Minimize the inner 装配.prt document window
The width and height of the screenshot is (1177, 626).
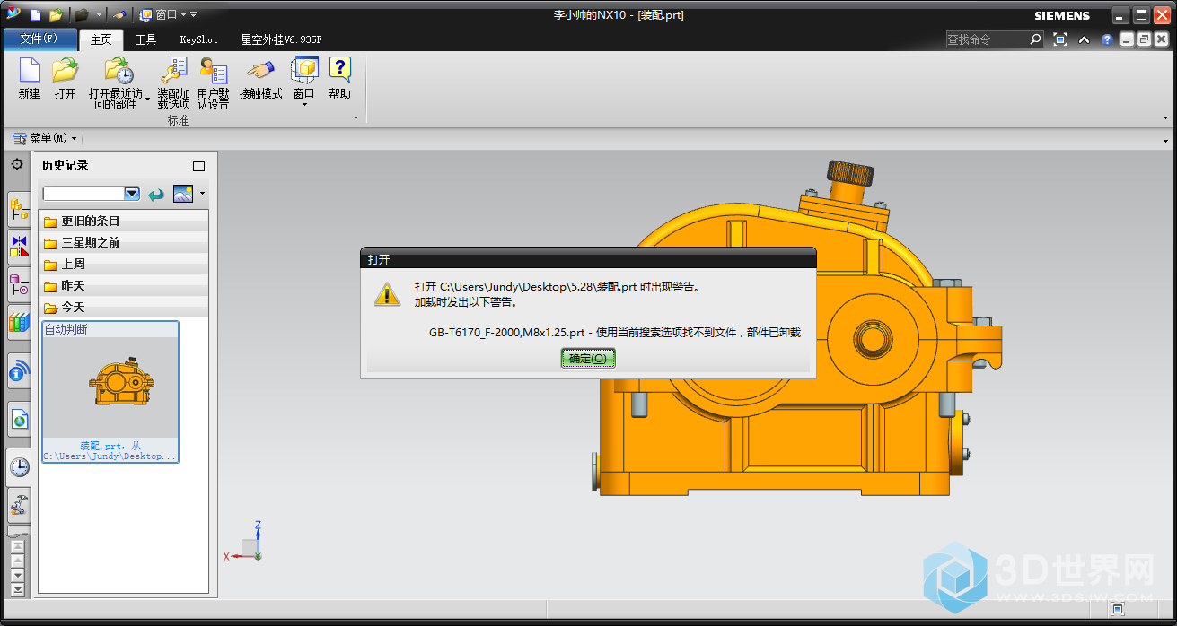tap(1127, 39)
